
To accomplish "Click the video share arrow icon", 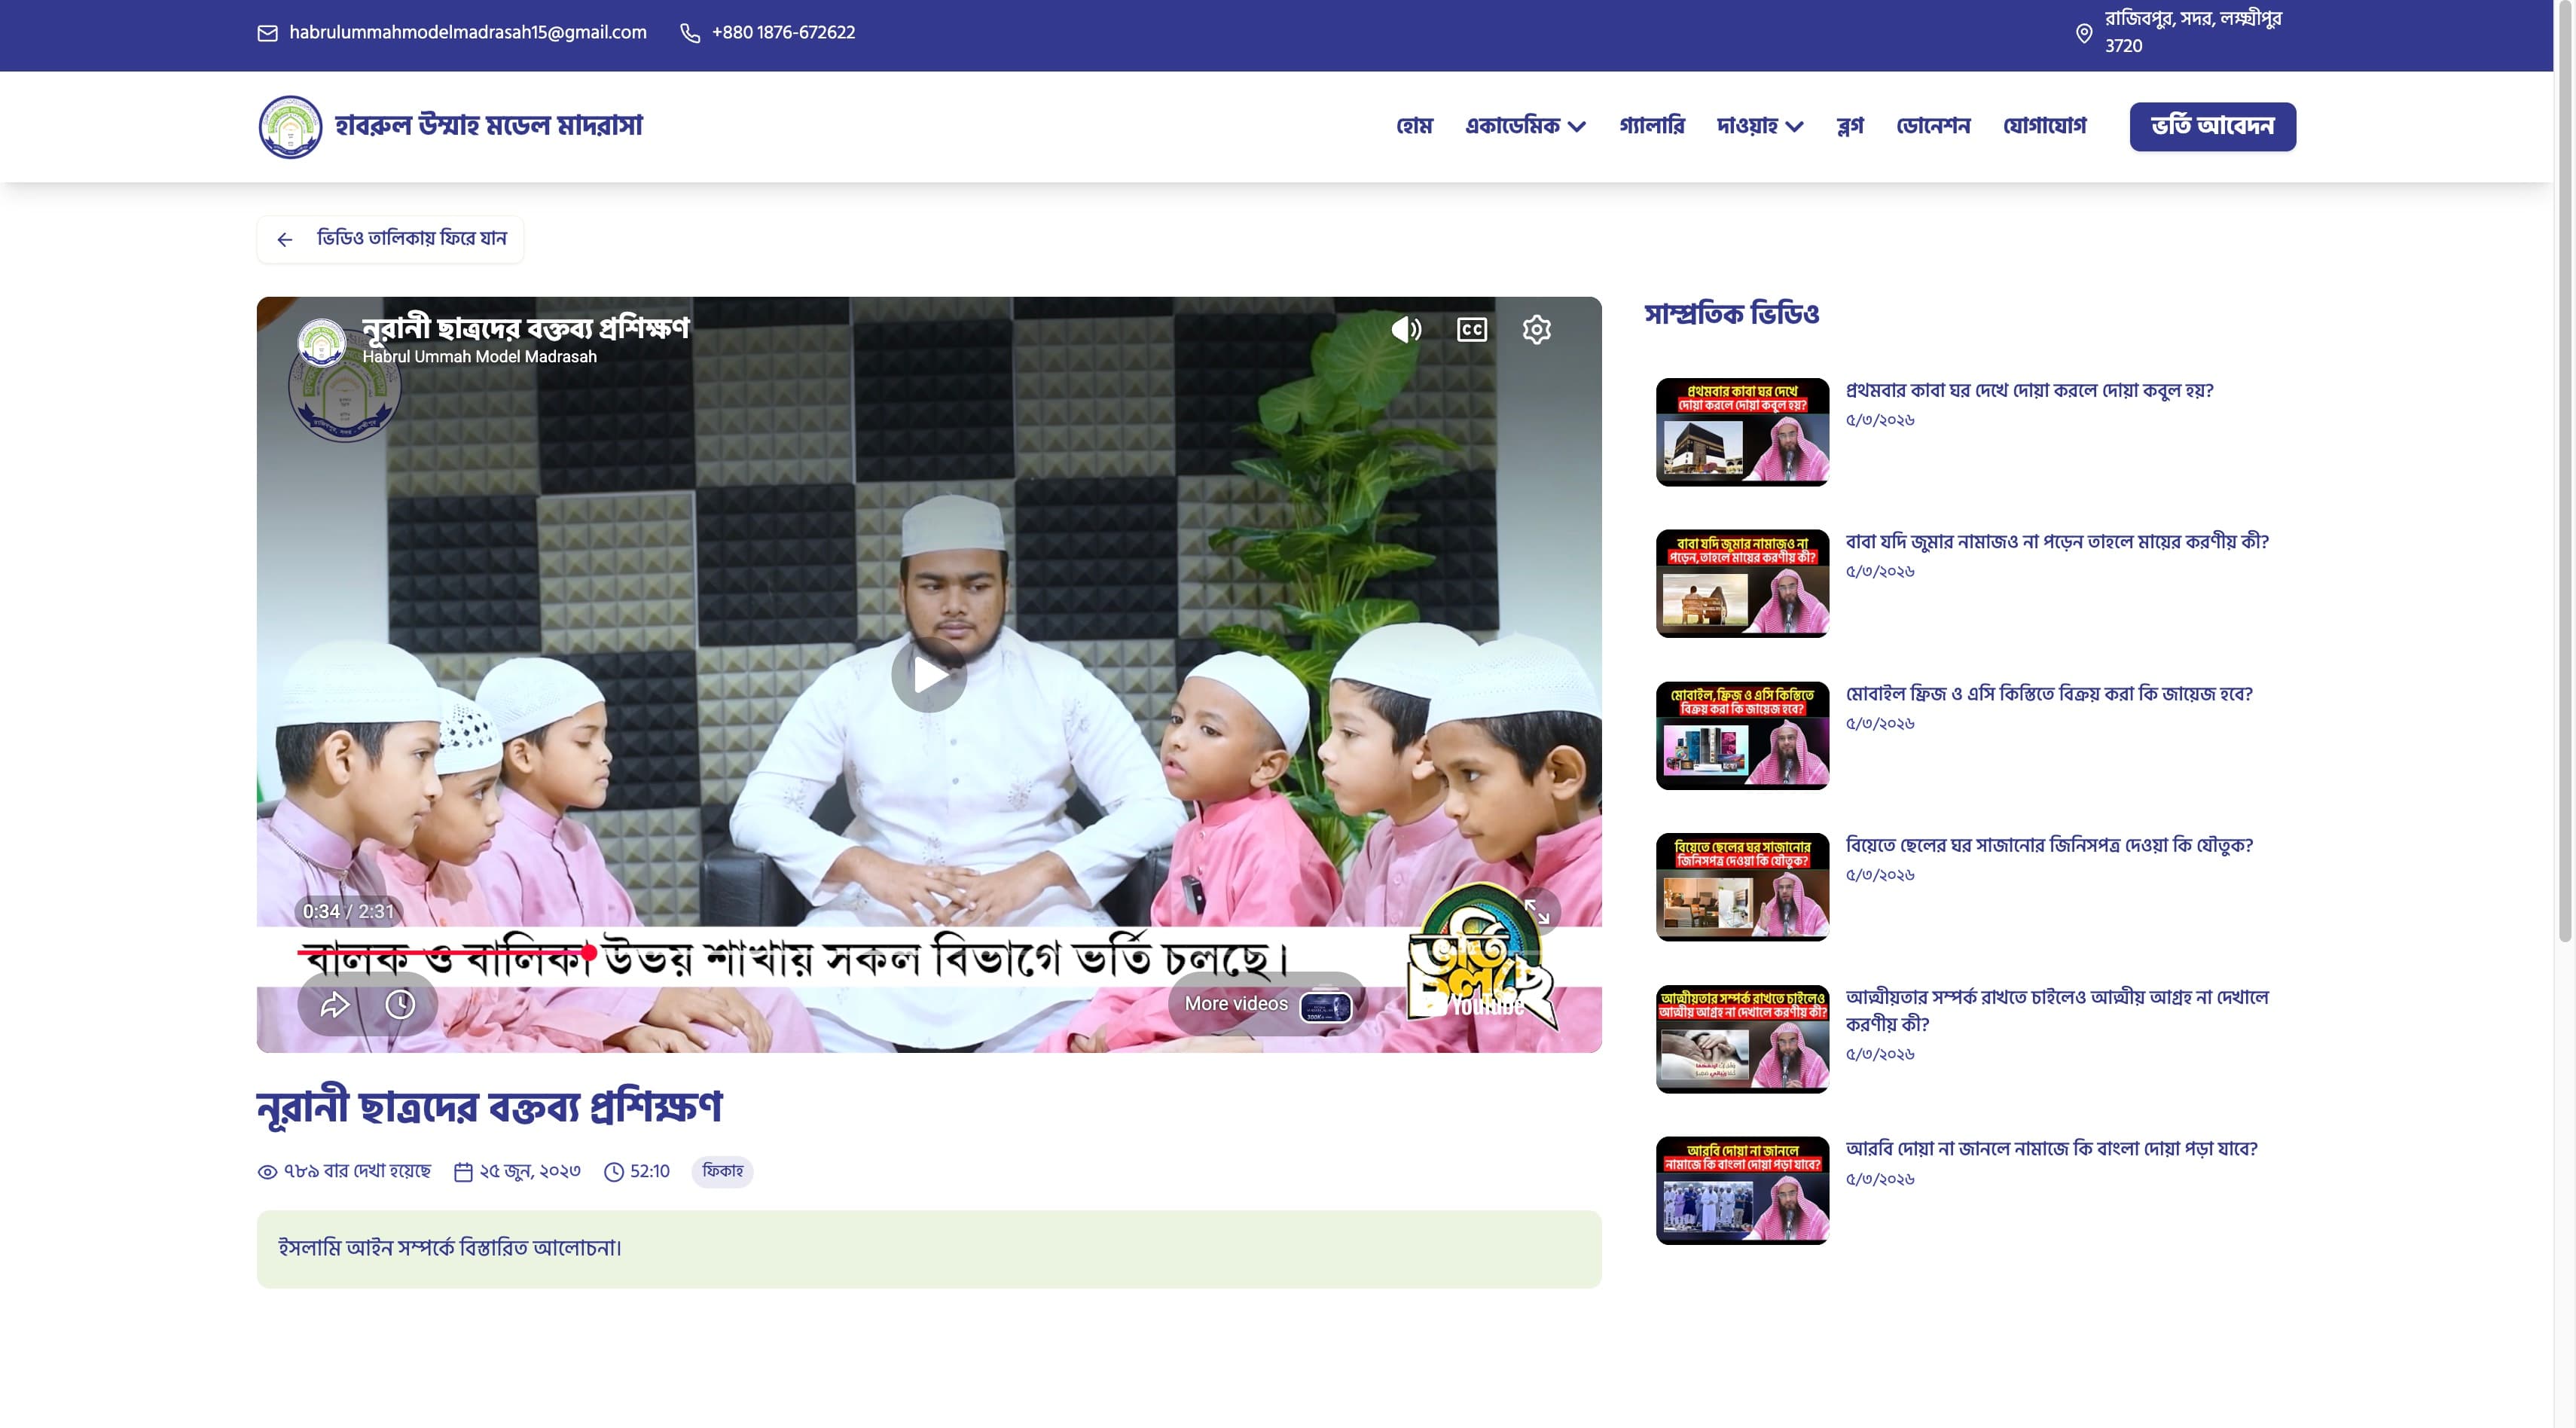I will 334,1004.
